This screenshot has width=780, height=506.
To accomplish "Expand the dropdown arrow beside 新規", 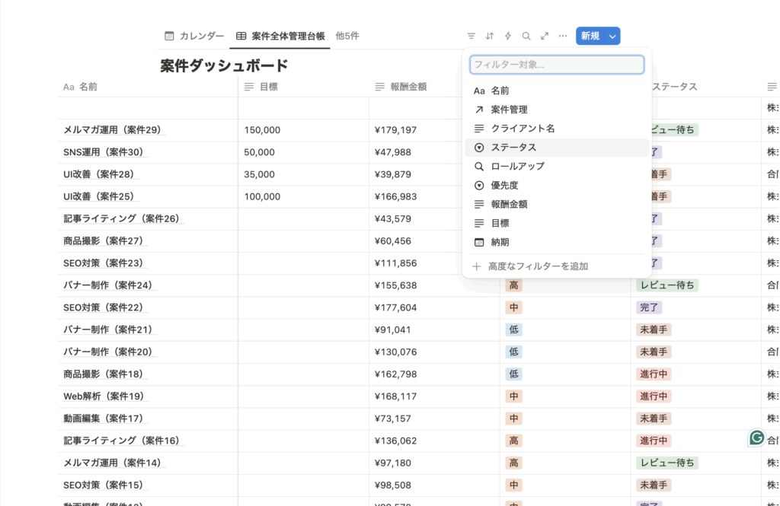I will [x=613, y=36].
